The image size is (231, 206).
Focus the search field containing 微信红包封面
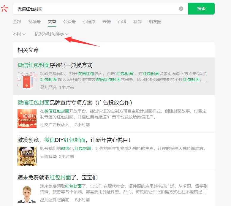(x=100, y=9)
